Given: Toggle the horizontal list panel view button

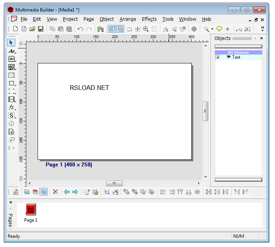Looking at the screenshot, I should (x=120, y=29).
